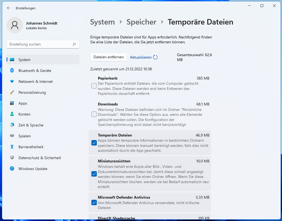Minimize the Einstellungen window
Image resolution: width=282 pixels, height=221 pixels.
pyautogui.click(x=249, y=6)
